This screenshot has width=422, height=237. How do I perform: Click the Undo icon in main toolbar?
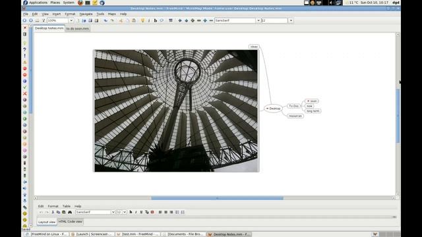click(105, 20)
